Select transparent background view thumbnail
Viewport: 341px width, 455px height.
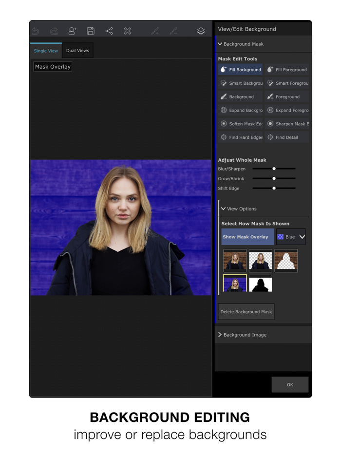click(x=260, y=261)
